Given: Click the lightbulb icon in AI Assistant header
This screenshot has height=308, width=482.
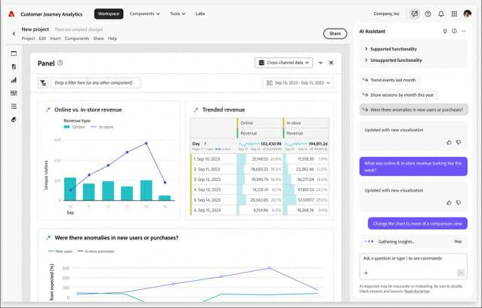Looking at the screenshot, I should point(445,31).
